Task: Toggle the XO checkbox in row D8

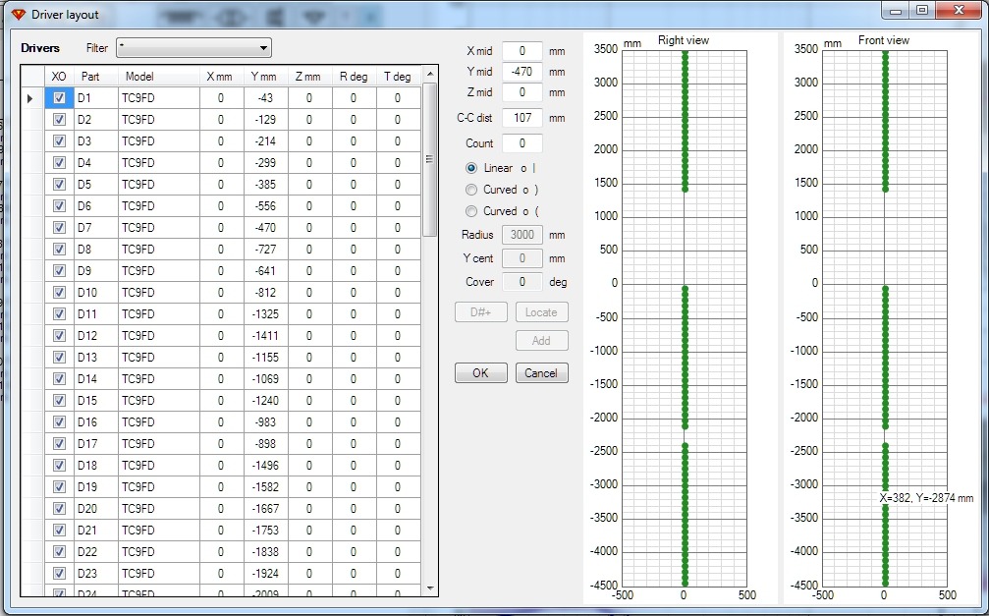Action: [x=59, y=250]
